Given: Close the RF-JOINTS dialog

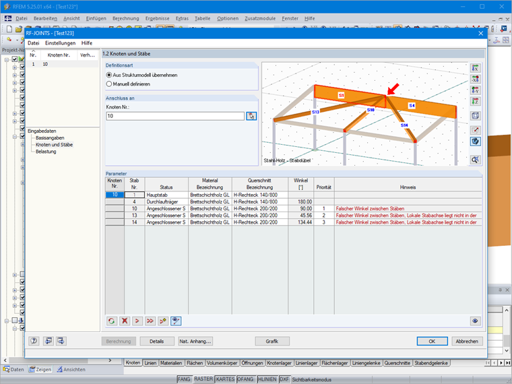Looking at the screenshot, I should click(x=480, y=33).
